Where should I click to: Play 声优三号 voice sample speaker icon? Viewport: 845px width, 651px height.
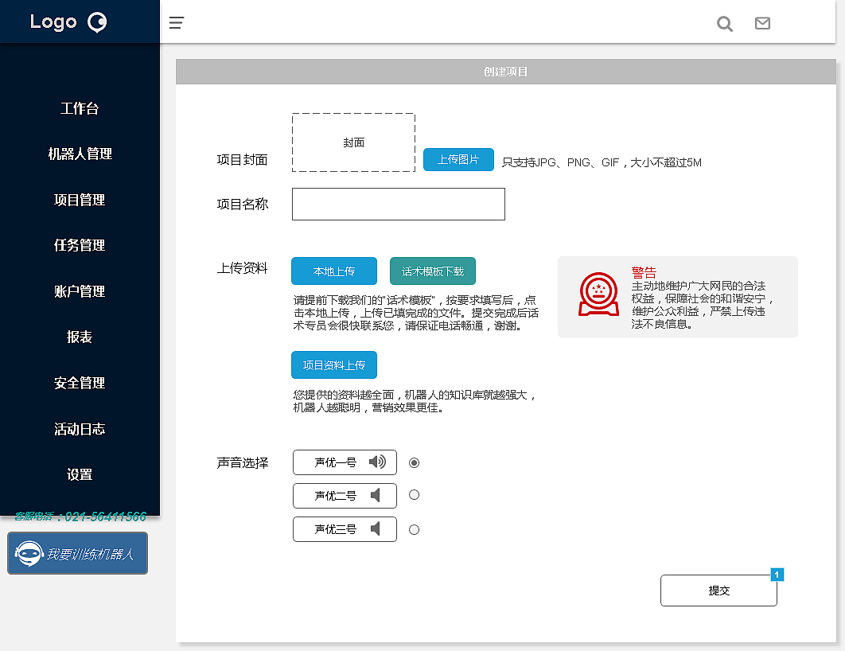(373, 528)
